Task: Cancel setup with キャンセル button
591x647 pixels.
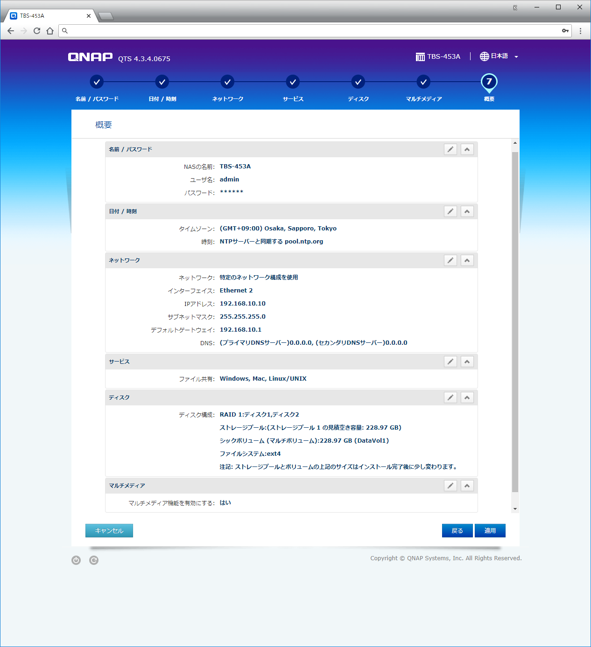Action: pos(109,530)
